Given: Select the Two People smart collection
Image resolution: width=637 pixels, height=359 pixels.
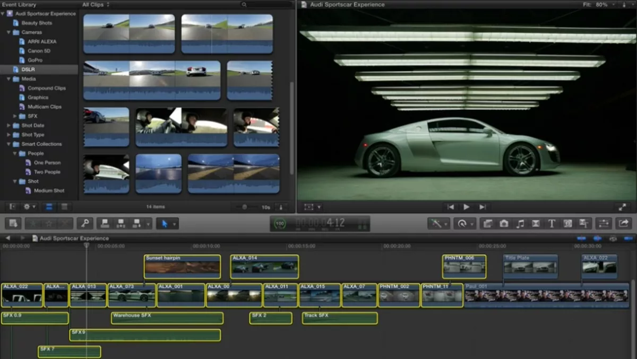Looking at the screenshot, I should (47, 172).
